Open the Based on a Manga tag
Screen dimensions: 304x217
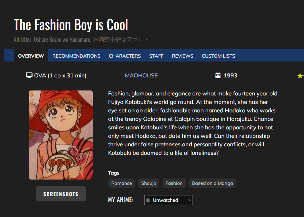click(212, 183)
